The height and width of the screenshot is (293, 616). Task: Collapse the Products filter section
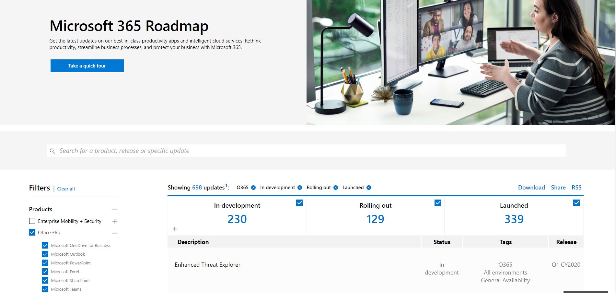tap(114, 209)
